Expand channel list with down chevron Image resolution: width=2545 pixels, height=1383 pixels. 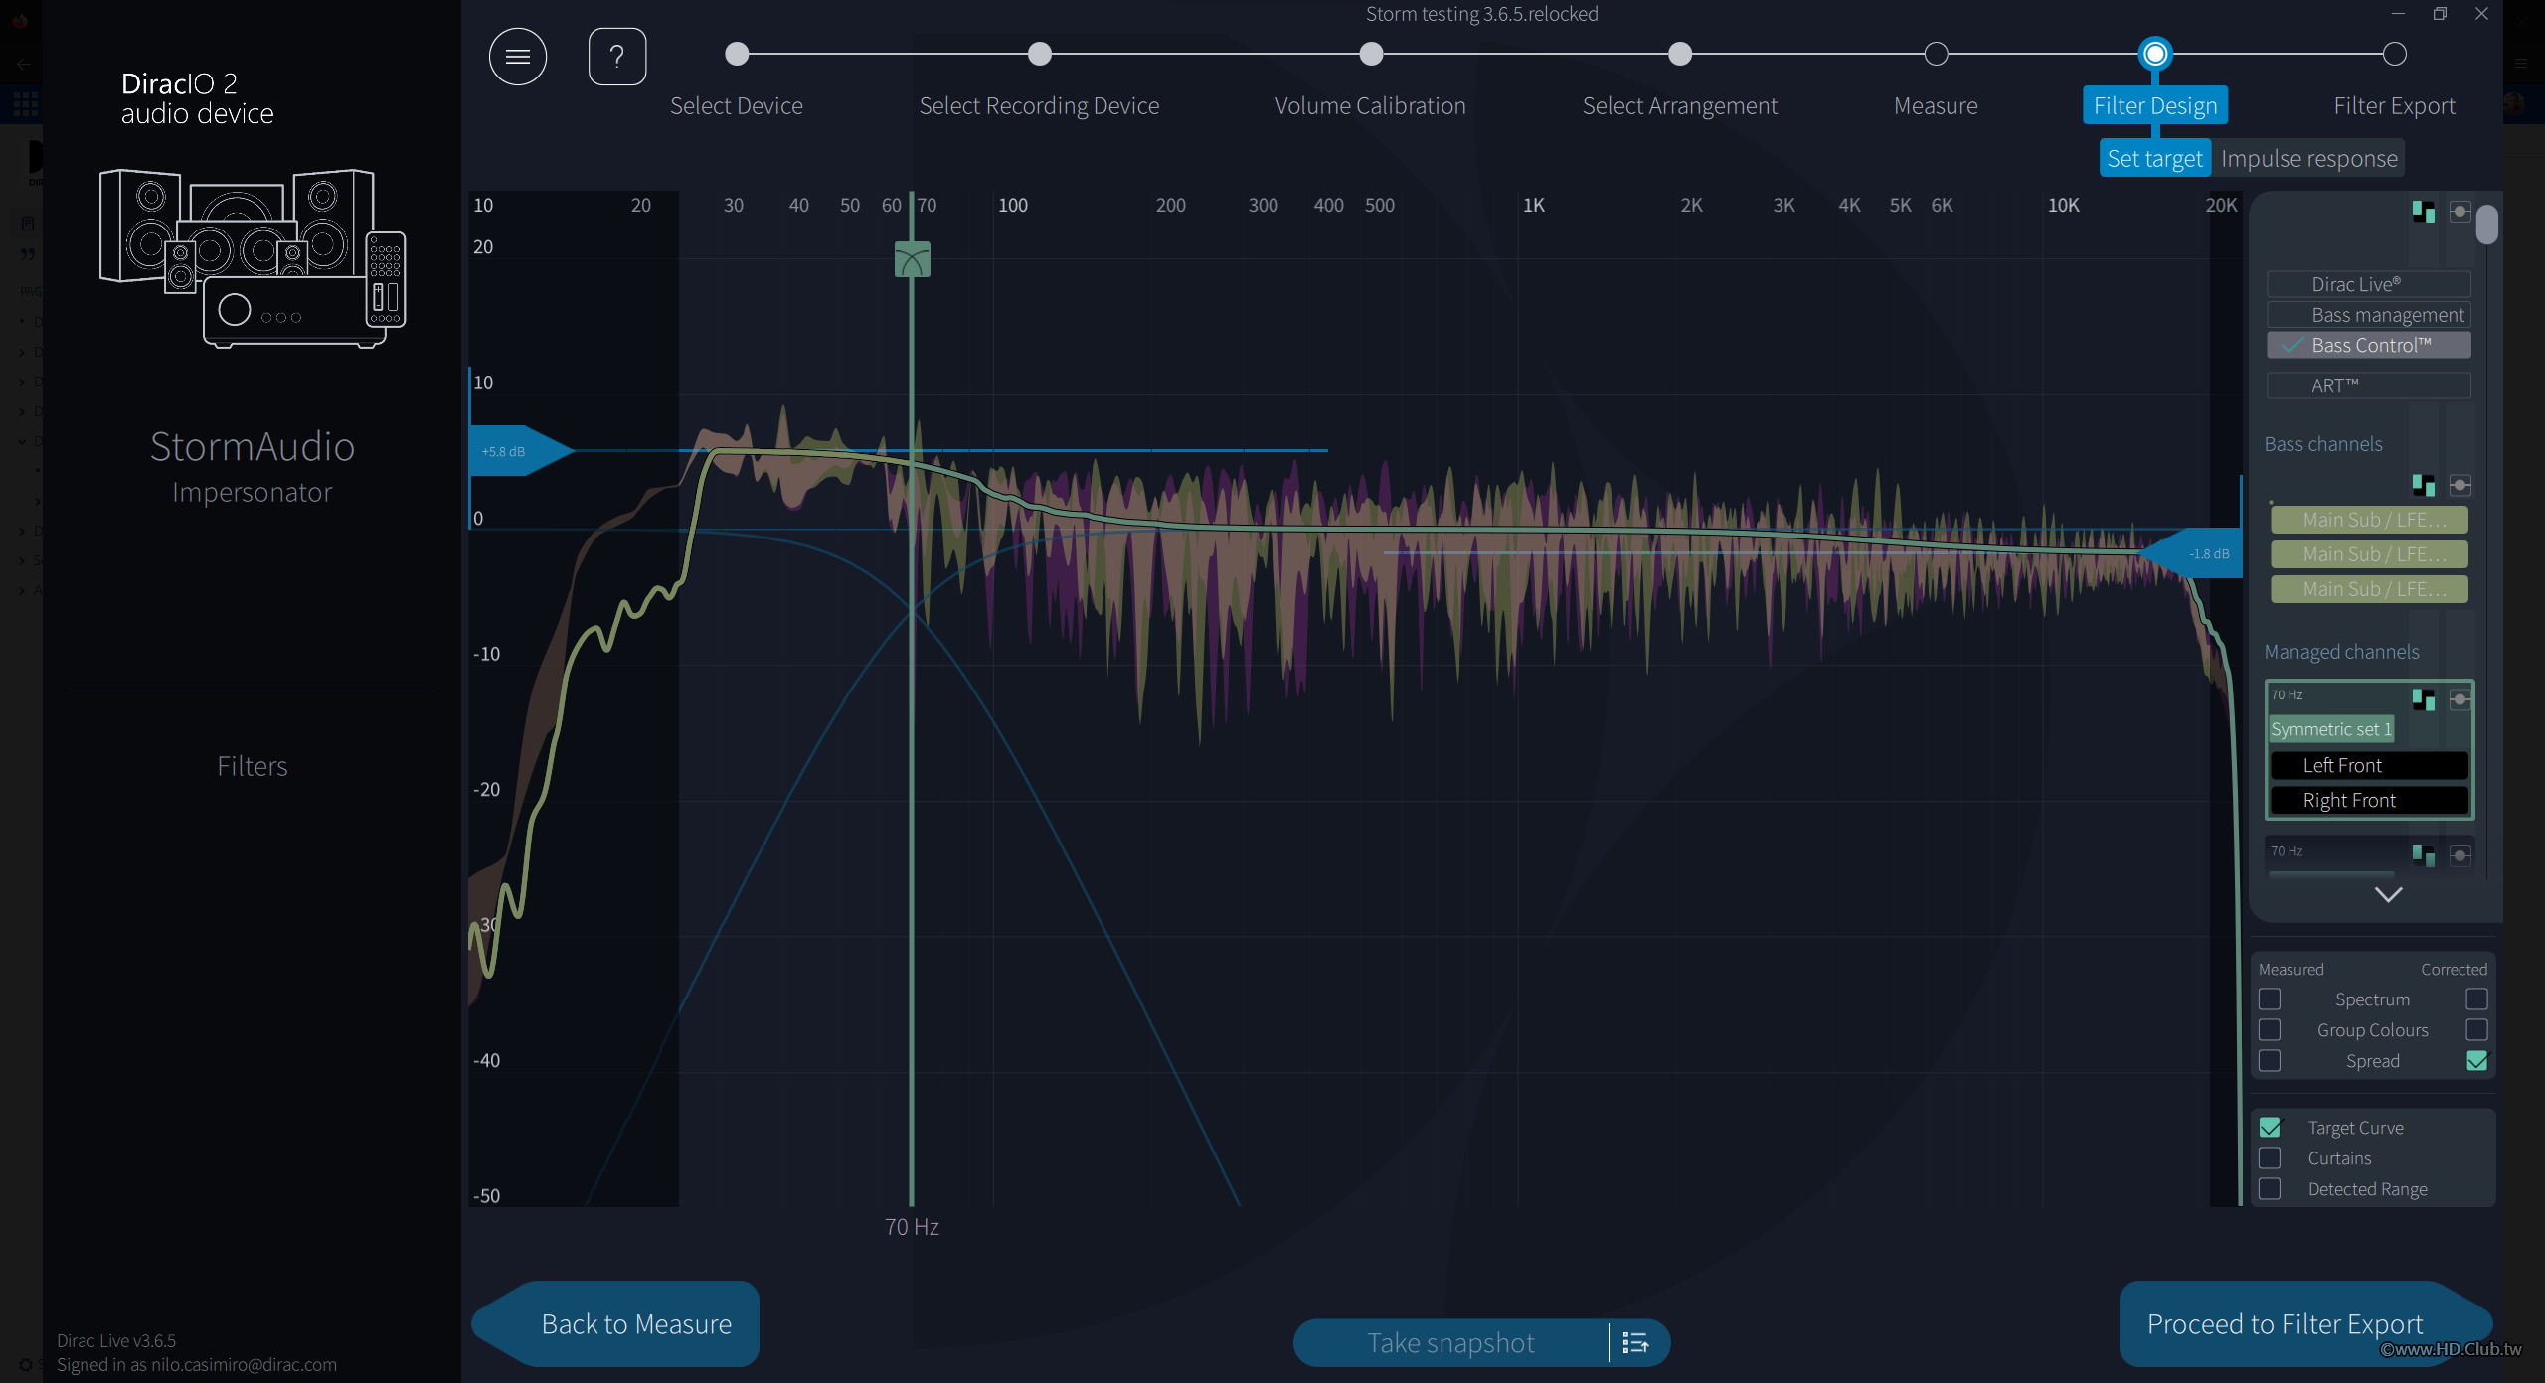(2388, 894)
